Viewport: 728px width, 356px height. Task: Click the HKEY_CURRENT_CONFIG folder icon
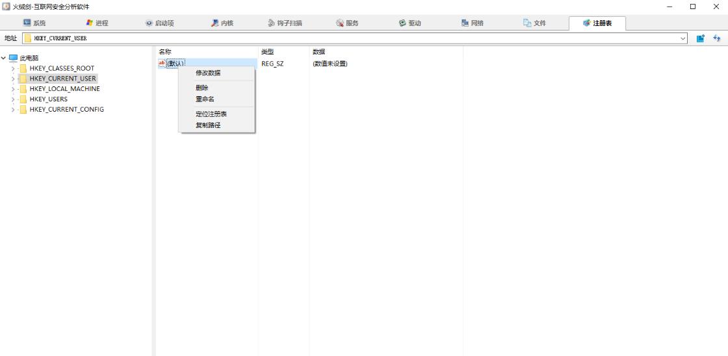coord(23,110)
